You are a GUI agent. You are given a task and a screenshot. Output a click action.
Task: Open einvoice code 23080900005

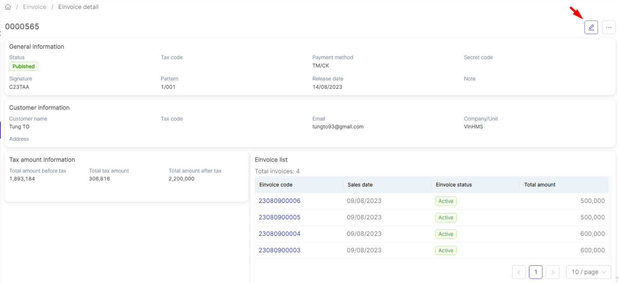[279, 217]
